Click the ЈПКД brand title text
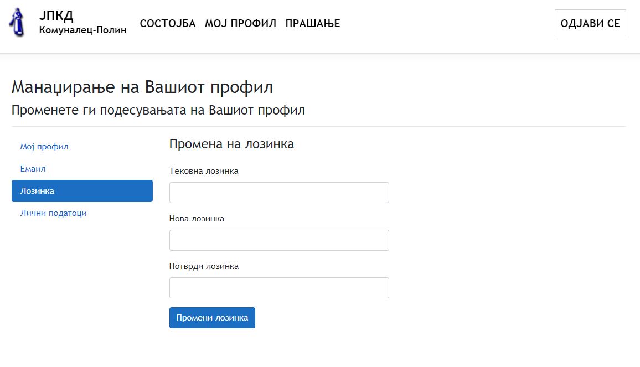The image size is (640, 367). [x=56, y=15]
